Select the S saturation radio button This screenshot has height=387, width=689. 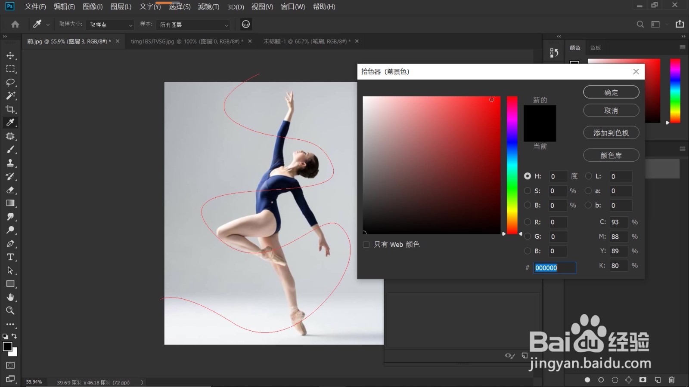pos(528,191)
